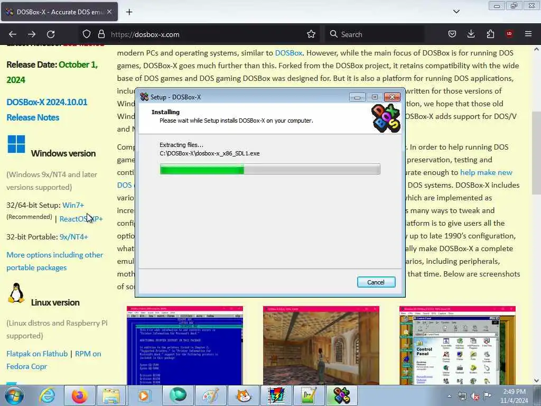Close the DOSBox-X browser tab
This screenshot has height=406, width=541.
point(109,12)
